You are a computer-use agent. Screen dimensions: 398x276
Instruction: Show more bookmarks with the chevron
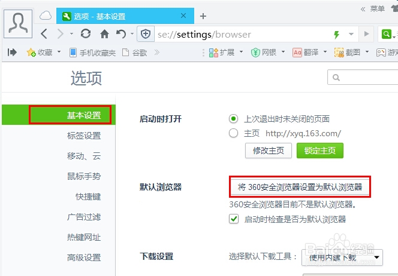157,53
